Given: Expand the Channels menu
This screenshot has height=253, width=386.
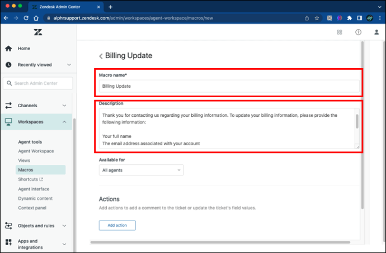Looking at the screenshot, I should 64,106.
